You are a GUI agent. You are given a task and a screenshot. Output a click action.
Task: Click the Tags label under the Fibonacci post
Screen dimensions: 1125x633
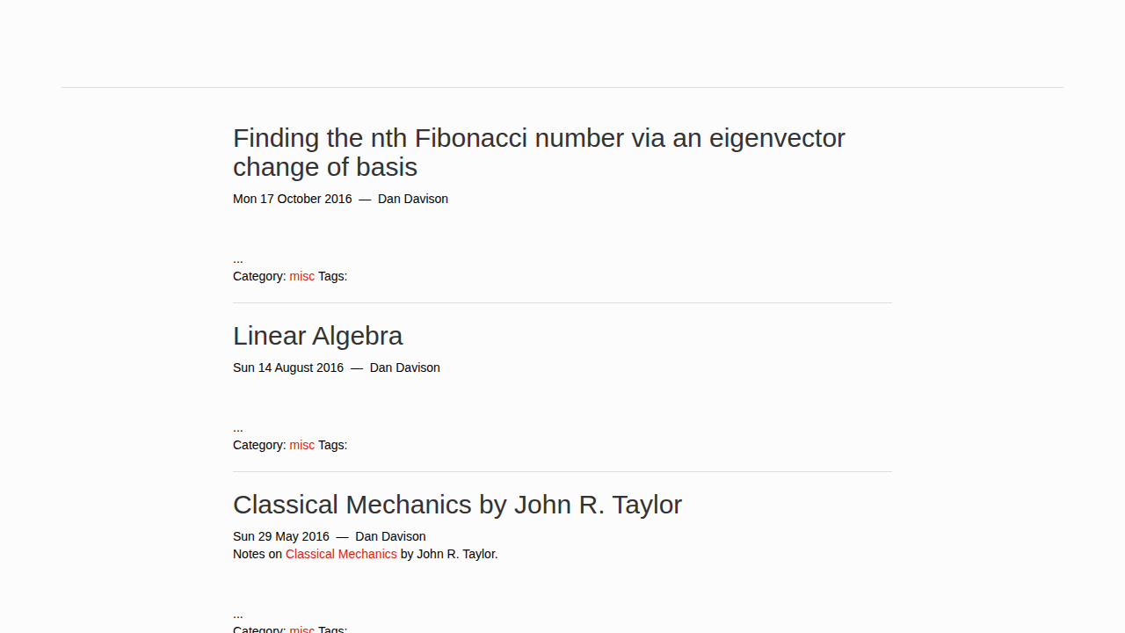(332, 276)
